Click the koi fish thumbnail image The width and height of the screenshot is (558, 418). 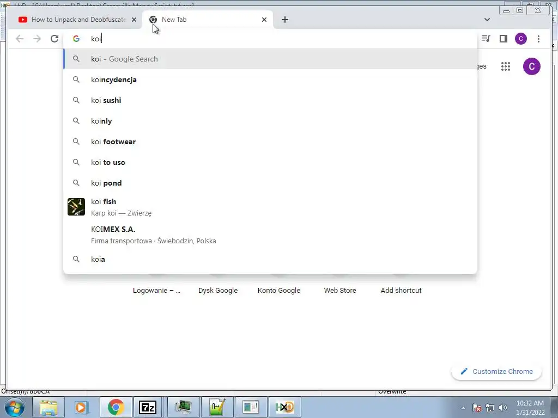click(76, 207)
